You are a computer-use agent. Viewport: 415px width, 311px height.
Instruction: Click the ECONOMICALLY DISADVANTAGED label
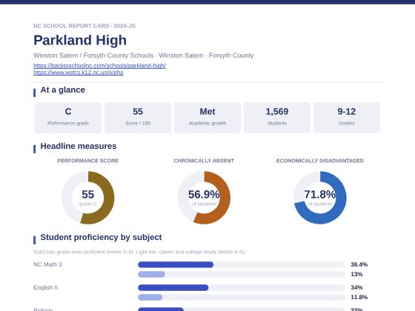[320, 161]
